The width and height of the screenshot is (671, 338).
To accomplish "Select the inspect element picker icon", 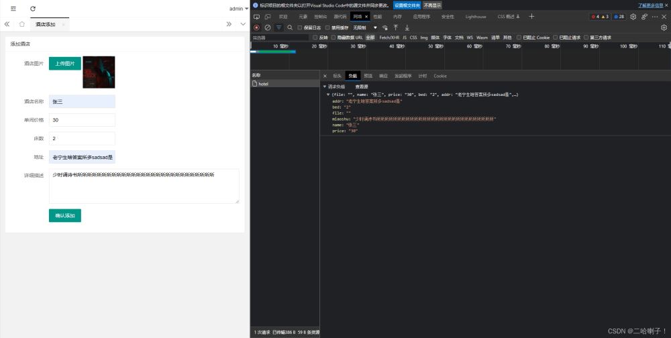I will [x=256, y=16].
